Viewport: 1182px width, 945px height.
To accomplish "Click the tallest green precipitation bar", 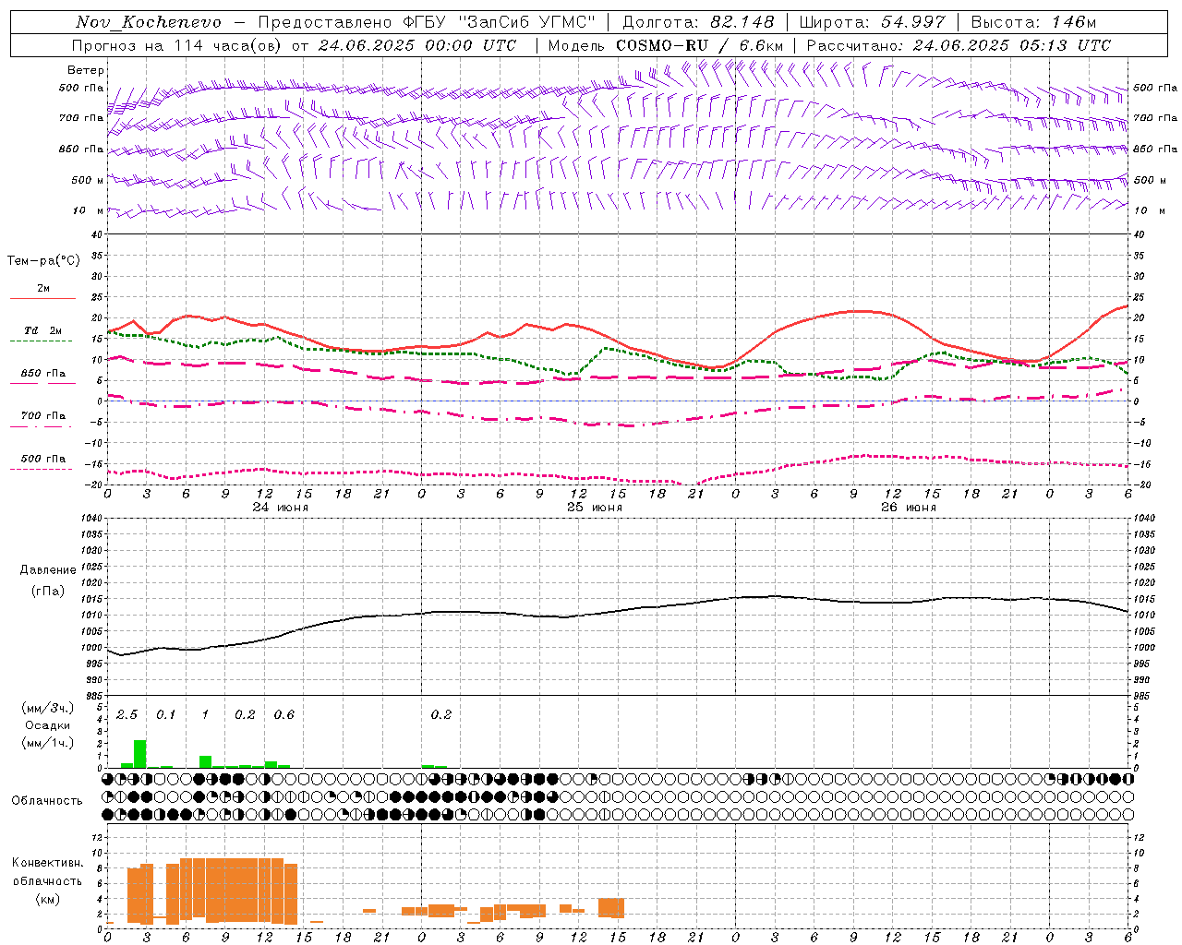I will tap(139, 754).
